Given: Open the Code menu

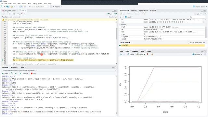Looking at the screenshot, I should 10,4.
